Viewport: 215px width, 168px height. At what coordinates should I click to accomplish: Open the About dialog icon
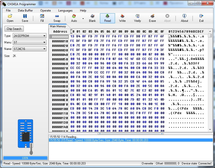click(184, 18)
